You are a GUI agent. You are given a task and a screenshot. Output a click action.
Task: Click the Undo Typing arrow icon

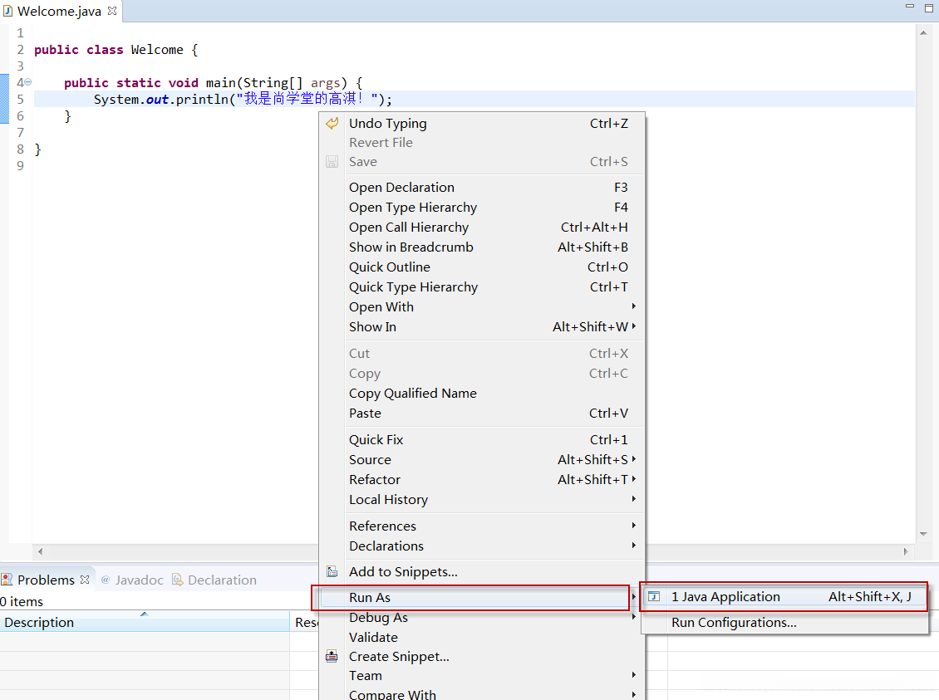click(332, 124)
